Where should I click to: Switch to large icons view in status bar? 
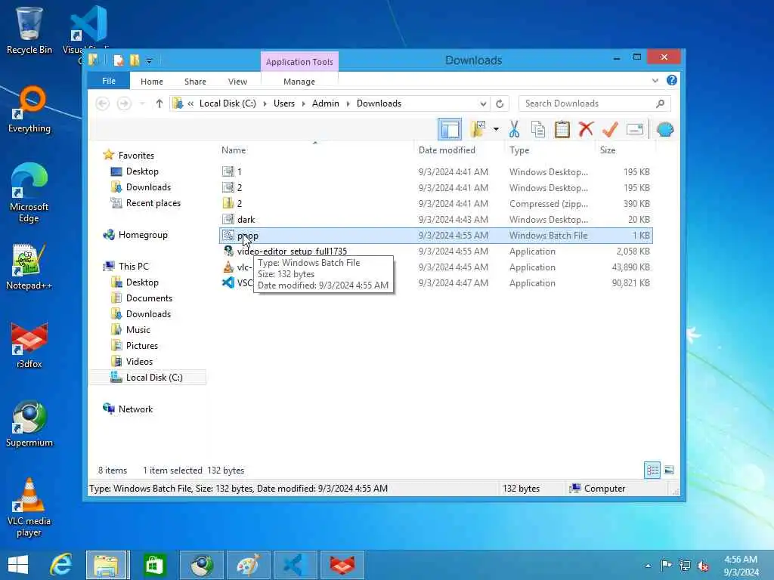(669, 470)
